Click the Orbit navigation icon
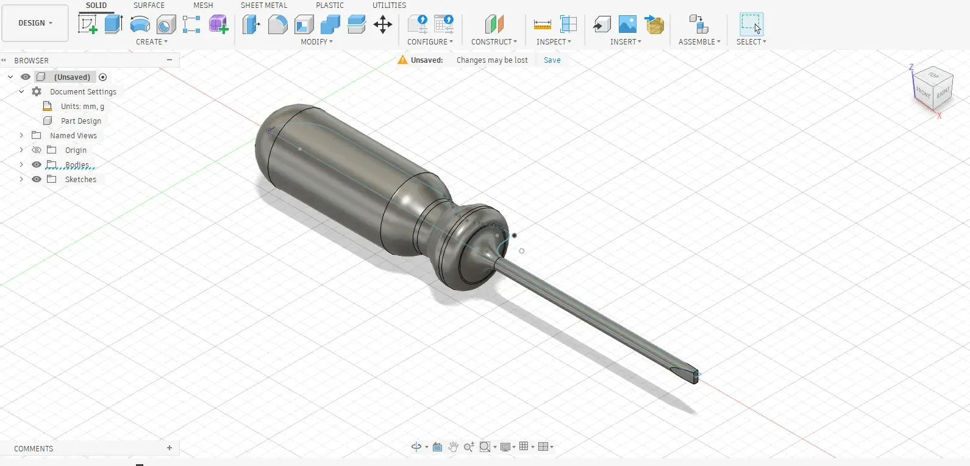The image size is (970, 466). pyautogui.click(x=416, y=447)
